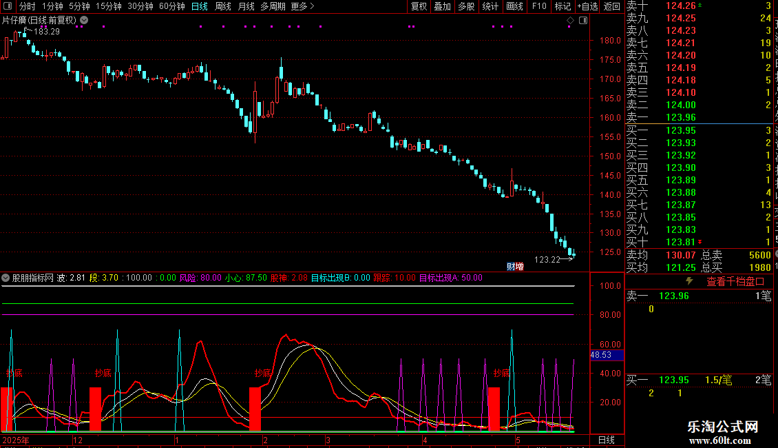The width and height of the screenshot is (778, 448).
Task: Select the 1分钟 period tab
Action: (52, 6)
